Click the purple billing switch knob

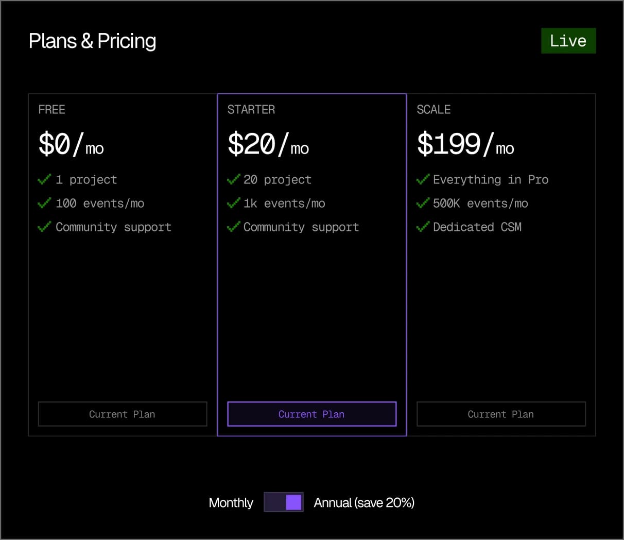[292, 502]
